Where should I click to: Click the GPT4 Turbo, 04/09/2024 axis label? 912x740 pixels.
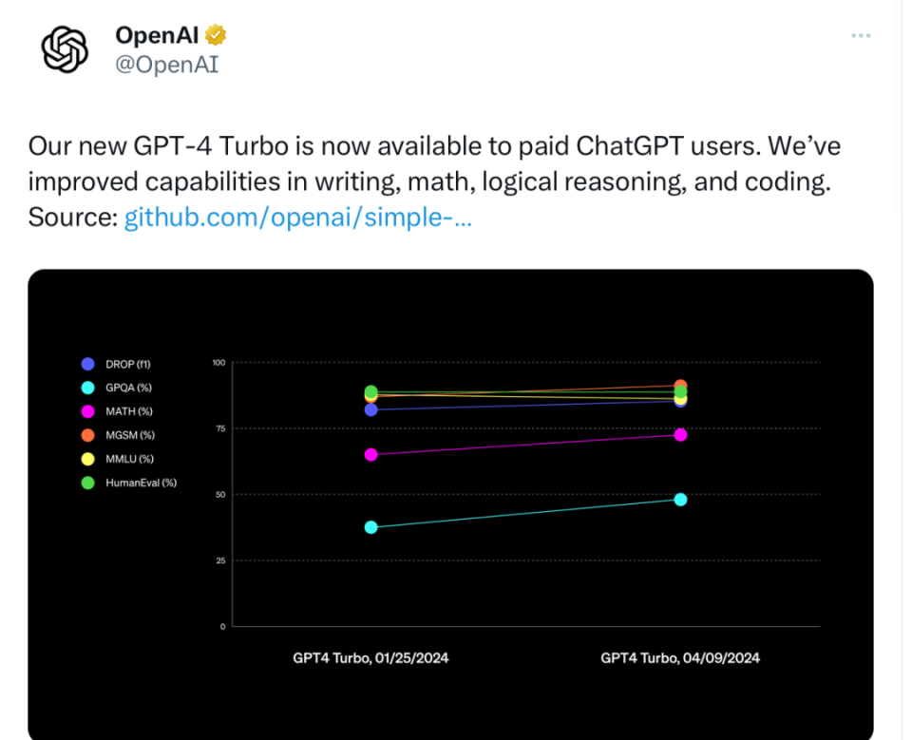point(680,657)
